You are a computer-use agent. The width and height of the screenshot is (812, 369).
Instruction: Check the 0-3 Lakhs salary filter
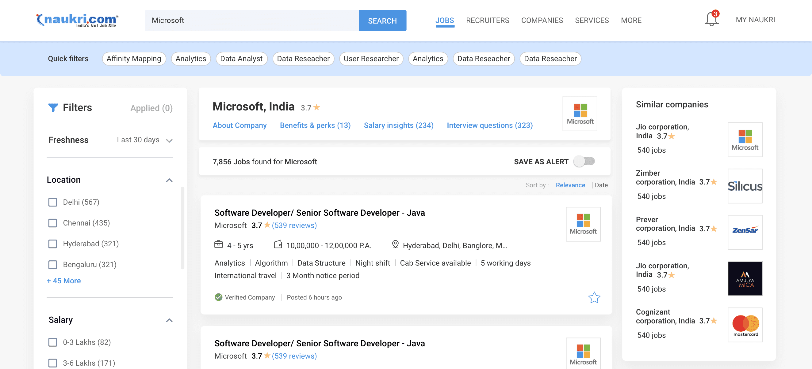(53, 342)
